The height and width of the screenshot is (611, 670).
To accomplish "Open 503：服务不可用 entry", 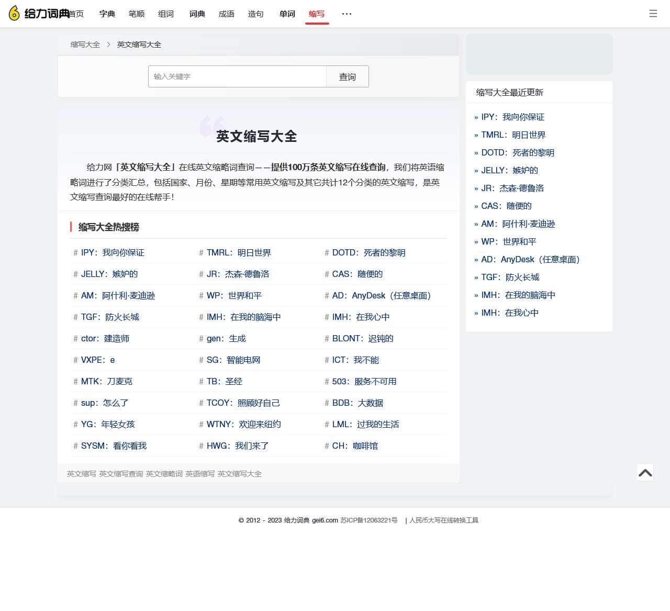I will pyautogui.click(x=364, y=382).
